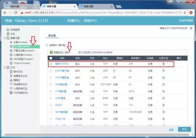Click the browser back arrow

[5, 13]
